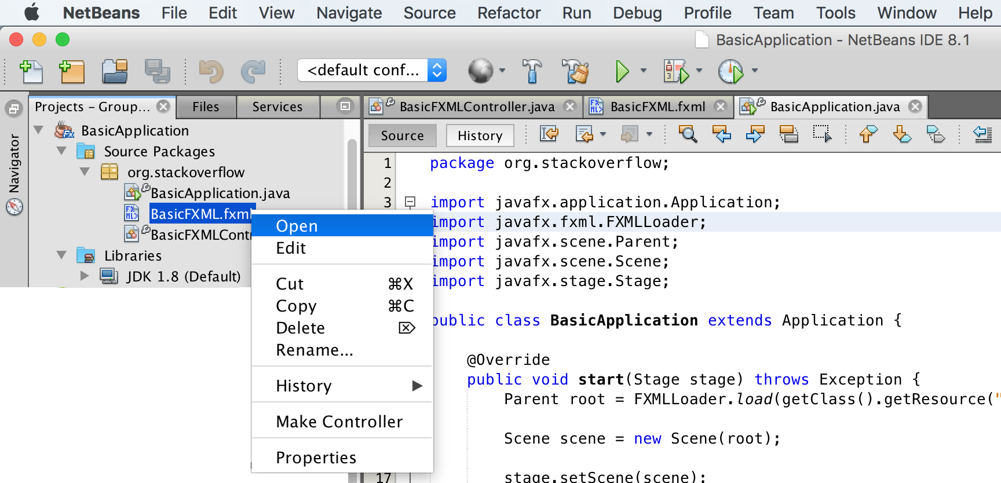Choose Delete in the context menu
Image resolution: width=1001 pixels, height=483 pixels.
(342, 328)
